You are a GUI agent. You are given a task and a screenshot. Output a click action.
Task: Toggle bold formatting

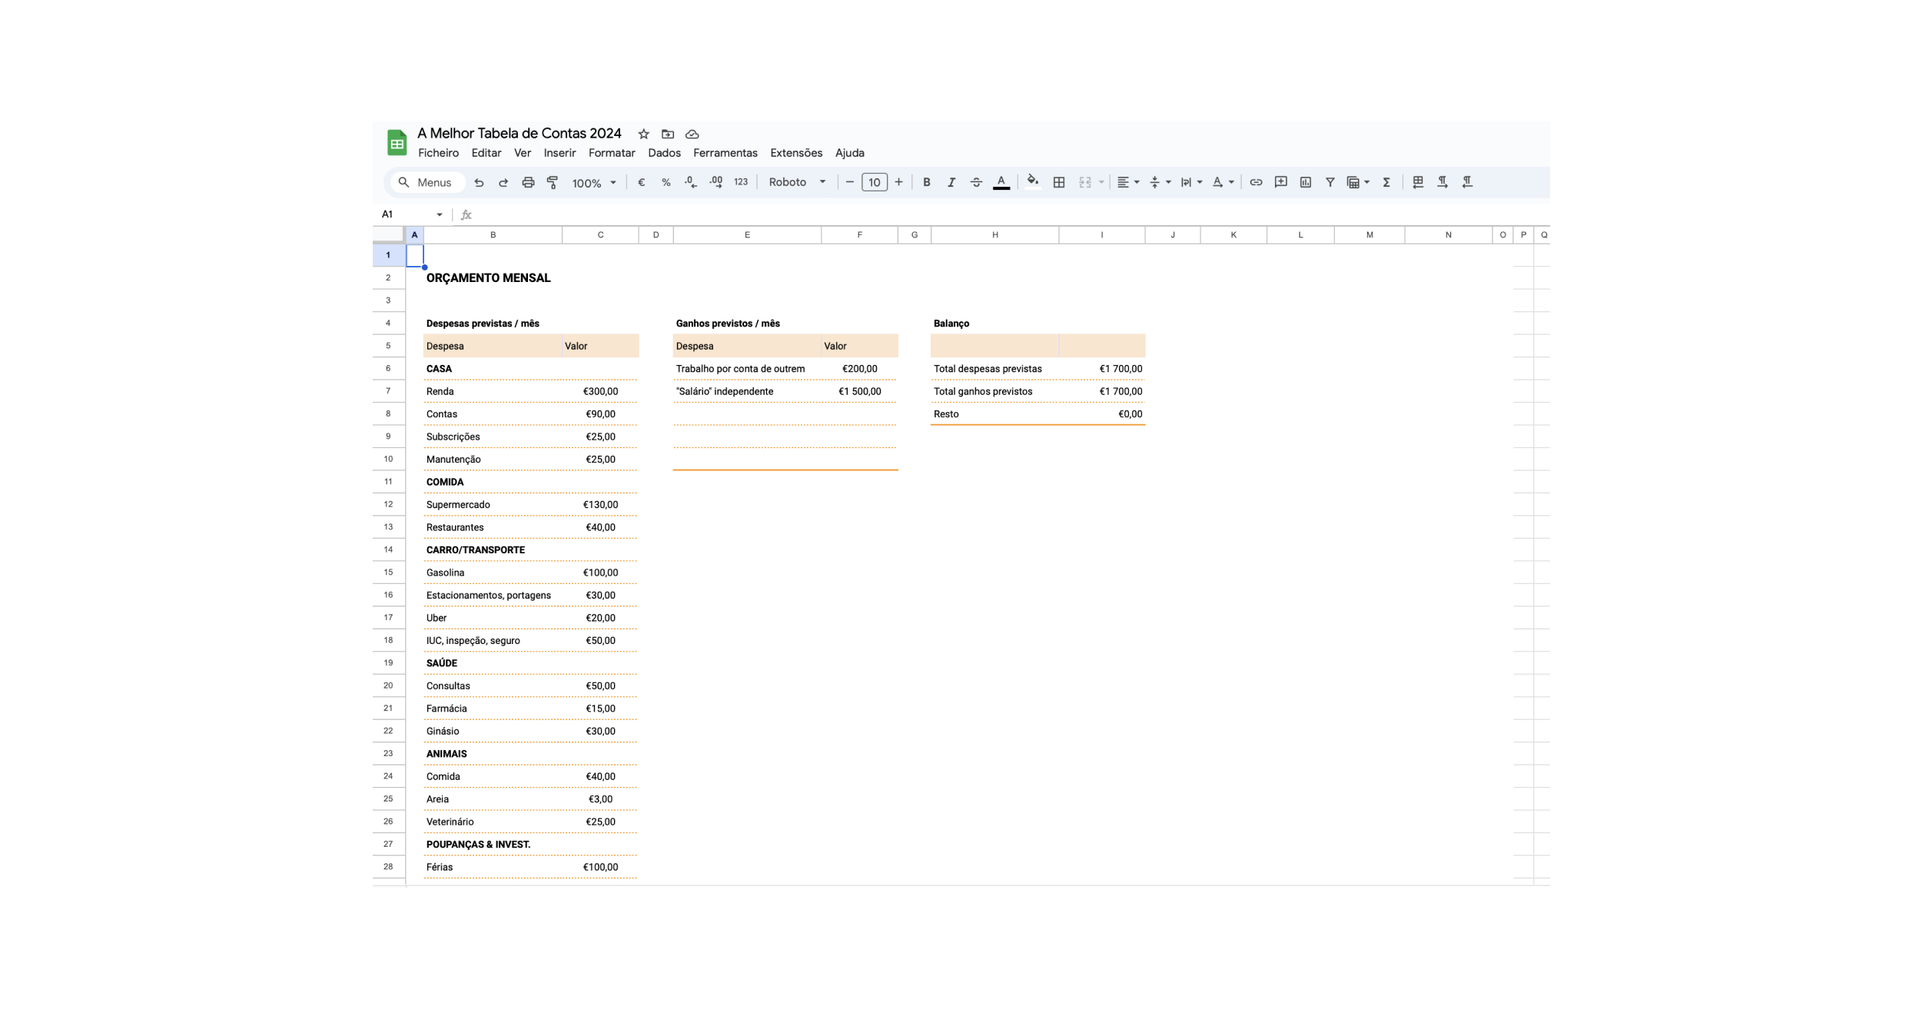point(927,182)
